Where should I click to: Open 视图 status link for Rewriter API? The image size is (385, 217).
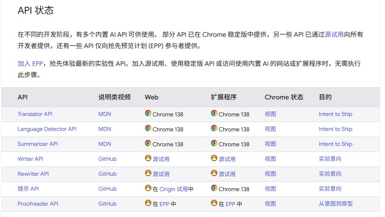pos(270,174)
